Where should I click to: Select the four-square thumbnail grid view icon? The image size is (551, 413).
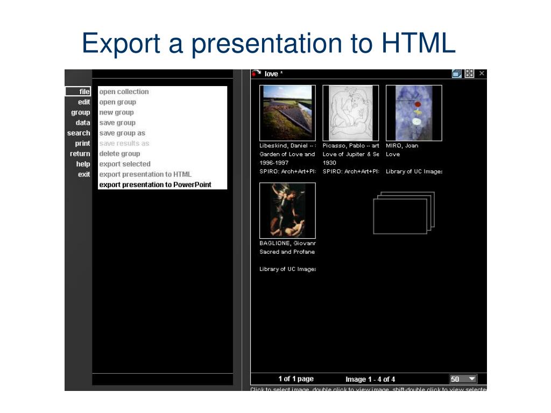pyautogui.click(x=469, y=73)
